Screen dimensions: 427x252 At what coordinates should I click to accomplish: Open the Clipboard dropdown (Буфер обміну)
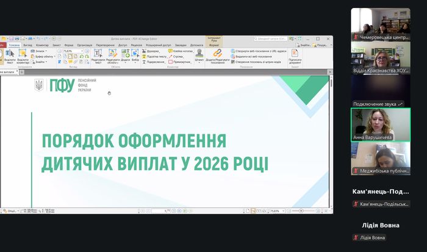(x=46, y=56)
